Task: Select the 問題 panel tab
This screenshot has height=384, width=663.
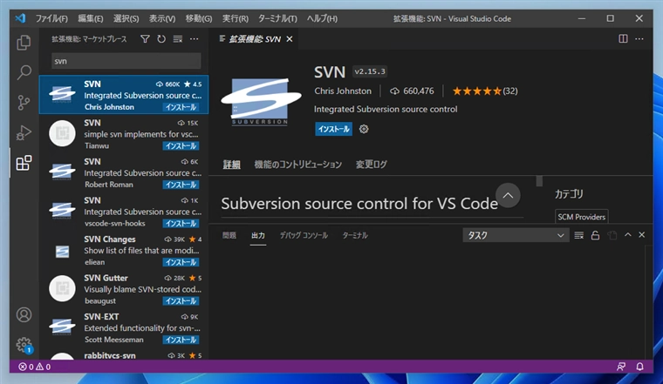Action: (229, 235)
